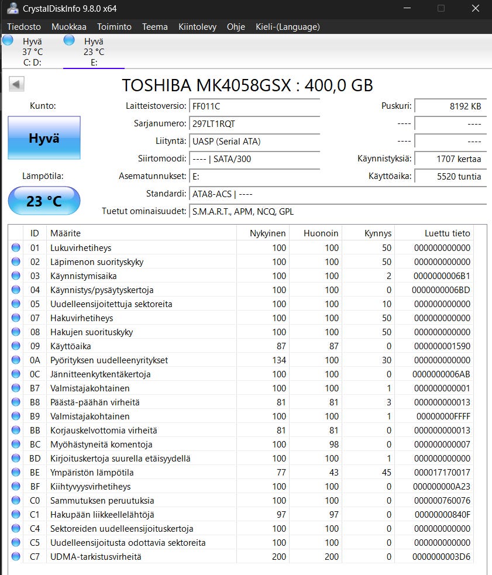Click the blue status dot for Lukuvirhetiheys
This screenshot has width=492, height=575.
16,247
